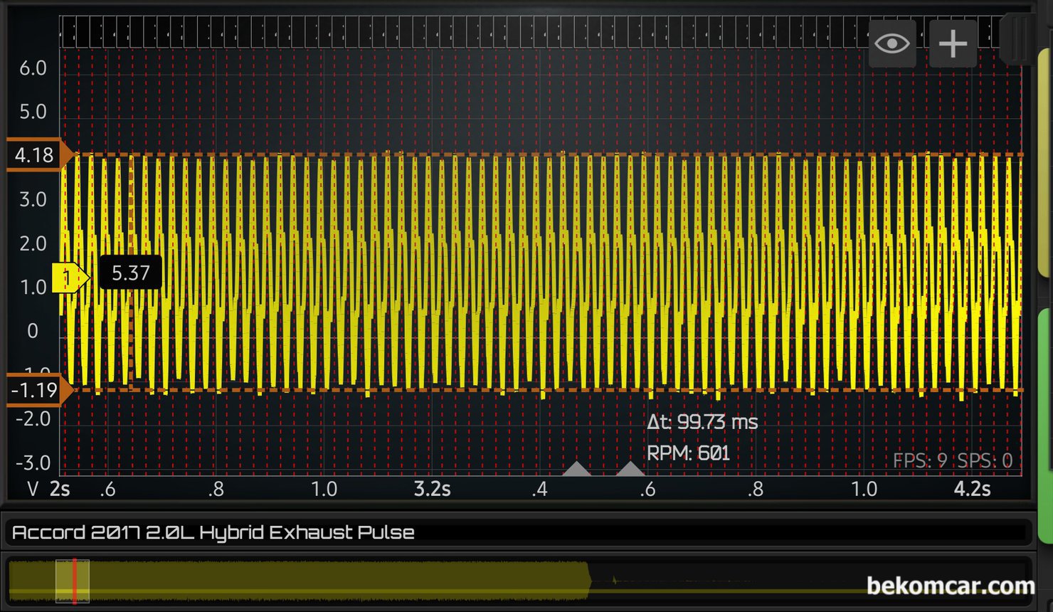Open the ridged side panel handle
Viewport: 1053px width, 612px height.
point(1017,39)
